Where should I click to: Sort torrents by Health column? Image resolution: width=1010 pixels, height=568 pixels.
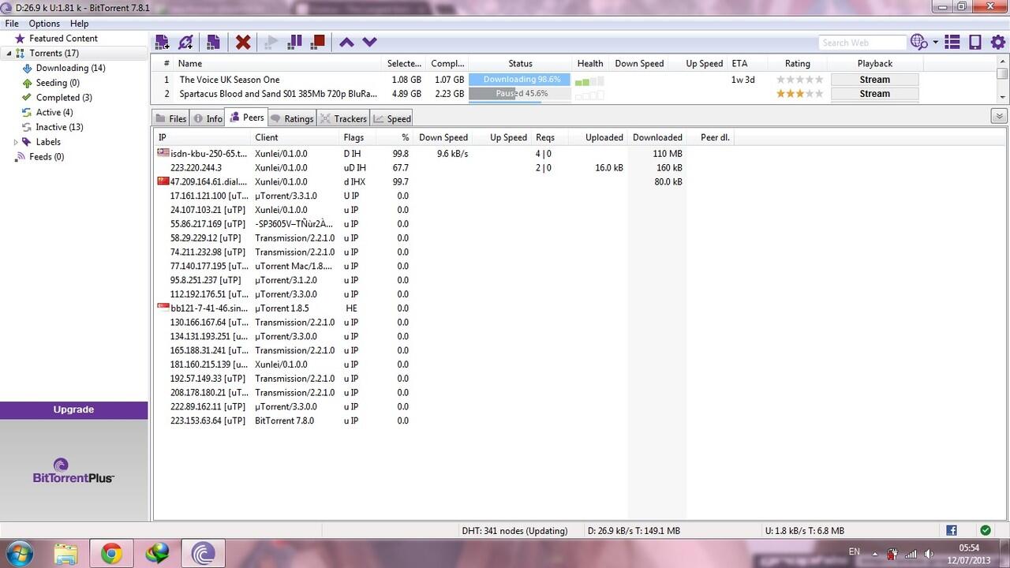pos(590,64)
